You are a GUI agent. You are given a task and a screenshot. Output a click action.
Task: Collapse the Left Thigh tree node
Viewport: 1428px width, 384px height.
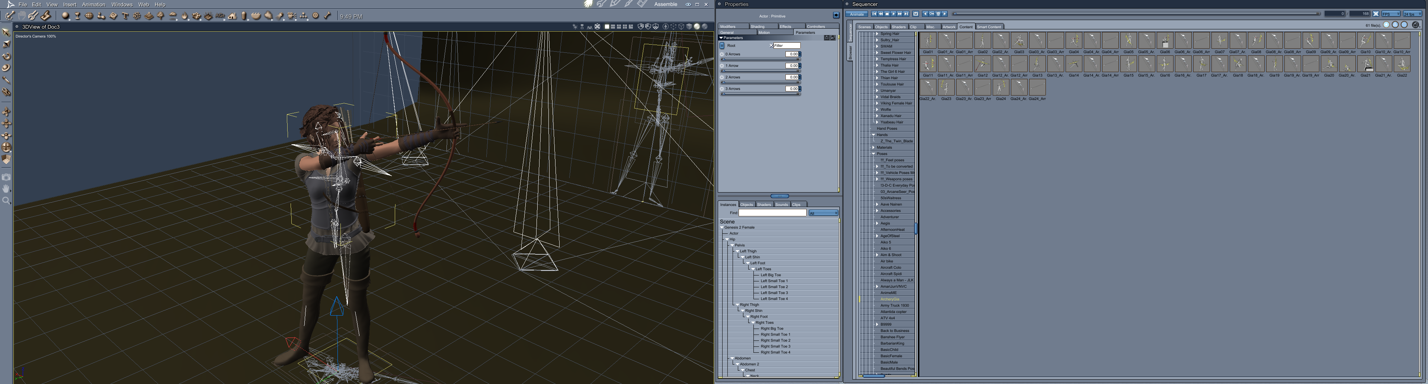[737, 251]
